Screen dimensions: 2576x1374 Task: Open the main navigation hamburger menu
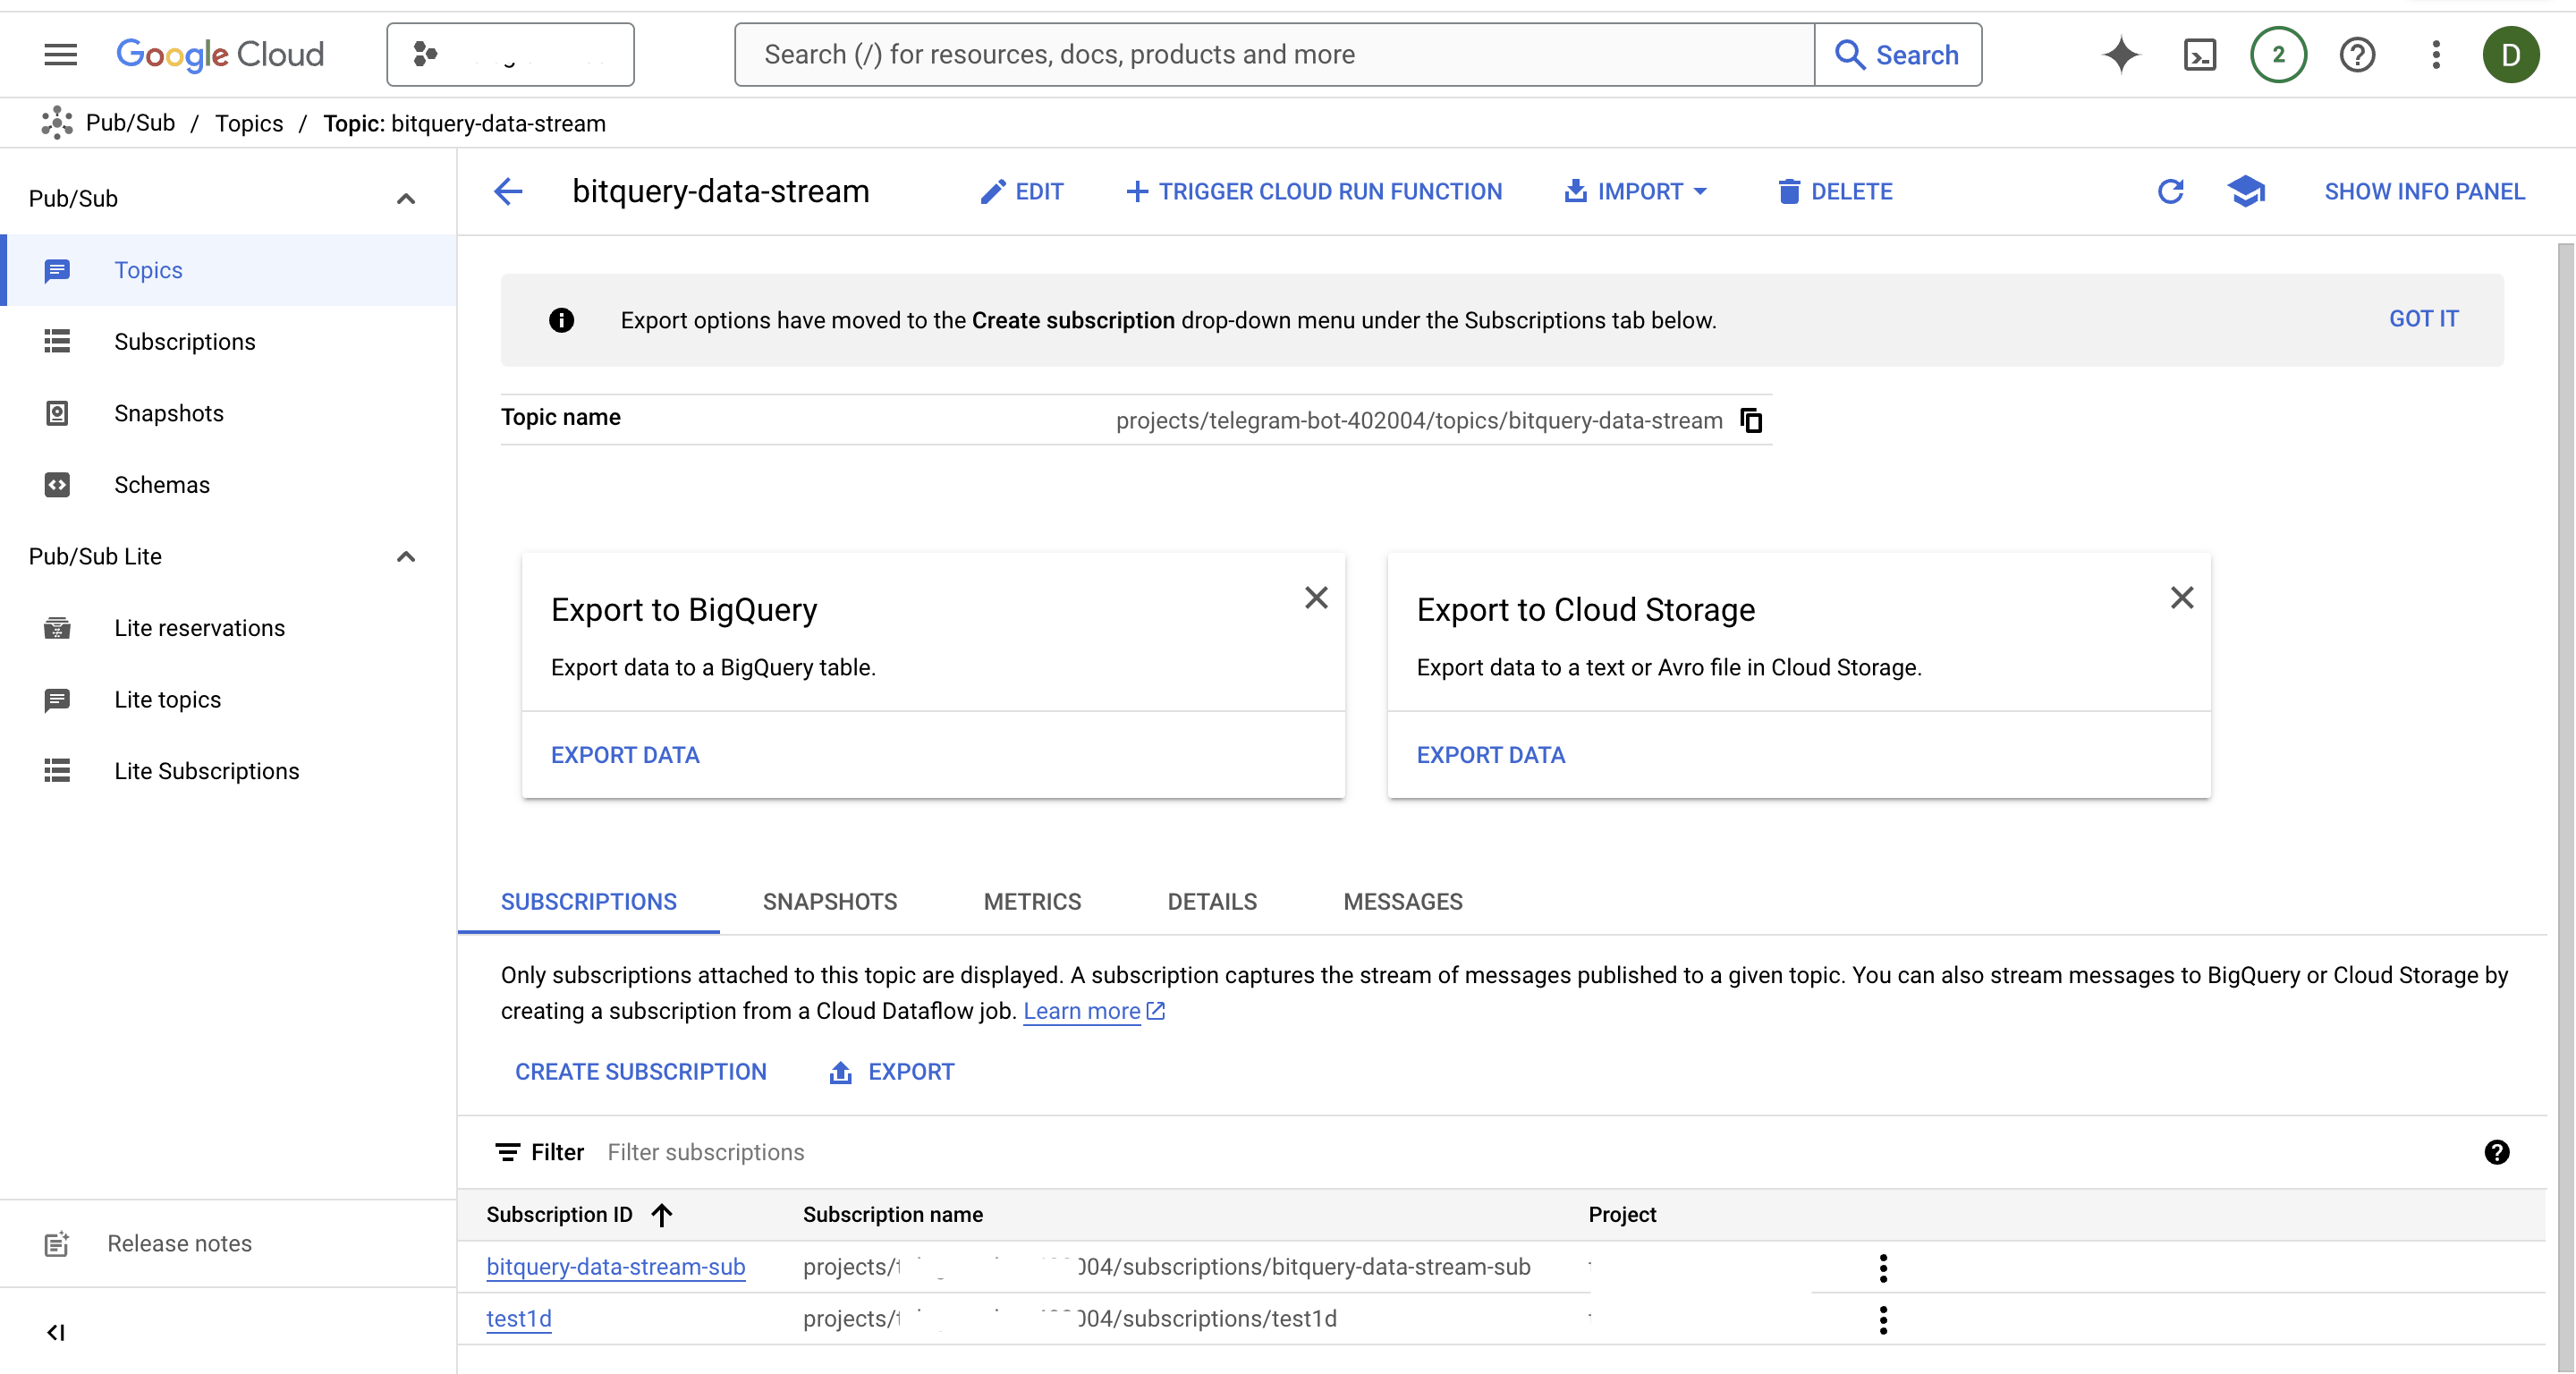coord(61,54)
